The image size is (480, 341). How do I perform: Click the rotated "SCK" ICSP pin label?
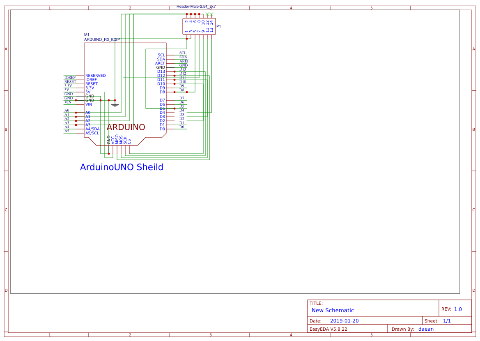point(125,141)
